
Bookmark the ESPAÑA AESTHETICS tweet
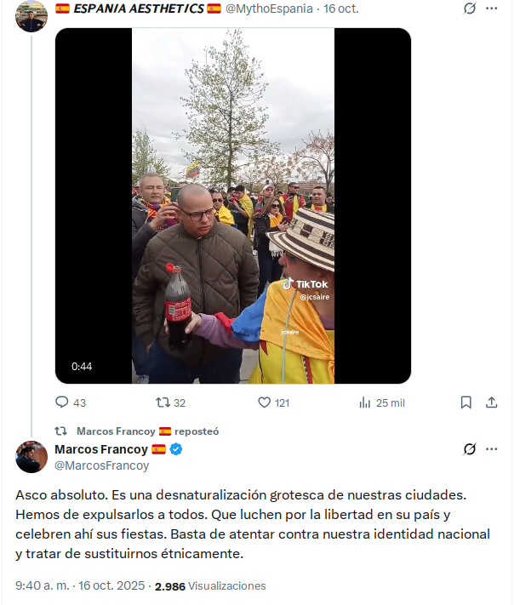click(466, 402)
